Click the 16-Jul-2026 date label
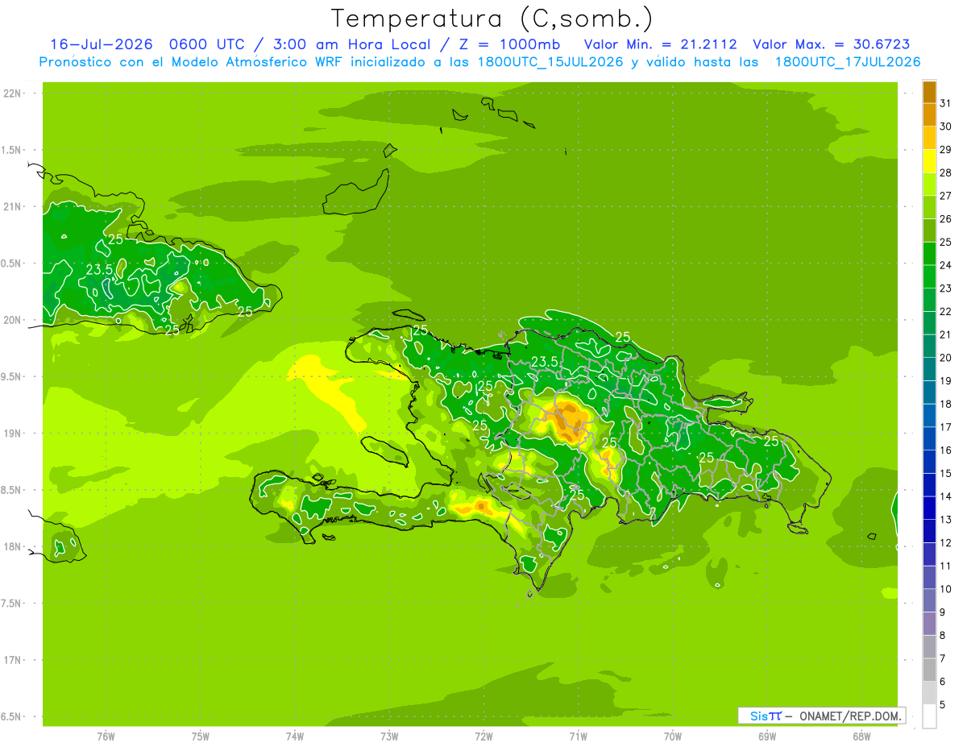Image resolution: width=967 pixels, height=747 pixels. point(102,44)
